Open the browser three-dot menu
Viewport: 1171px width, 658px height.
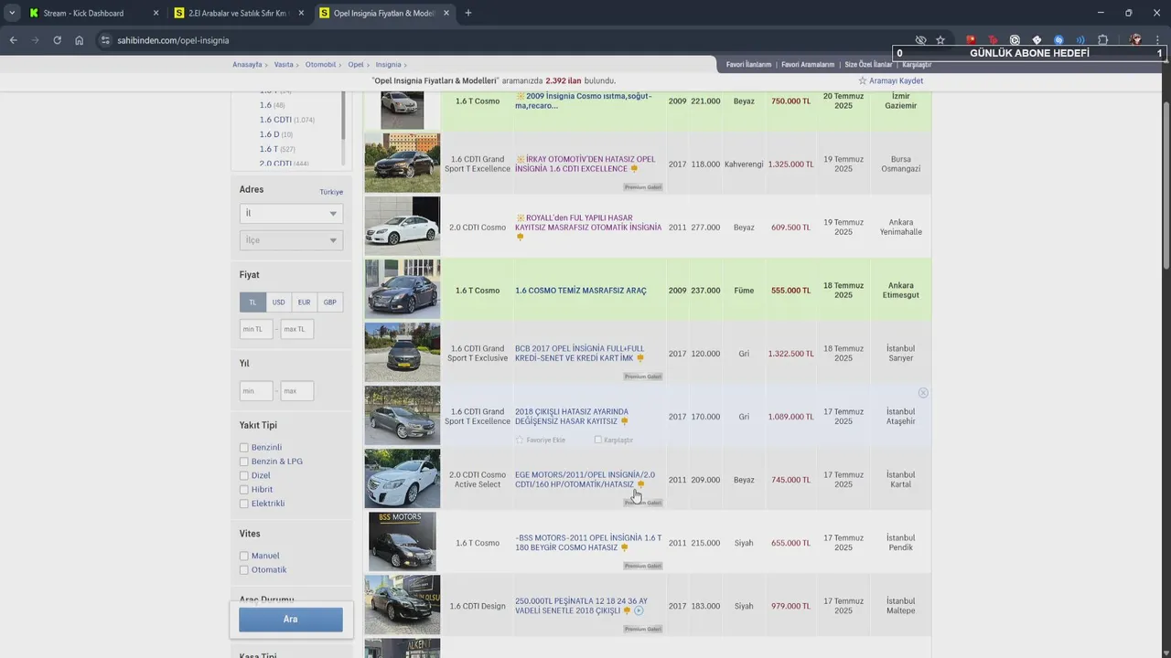[1157, 40]
